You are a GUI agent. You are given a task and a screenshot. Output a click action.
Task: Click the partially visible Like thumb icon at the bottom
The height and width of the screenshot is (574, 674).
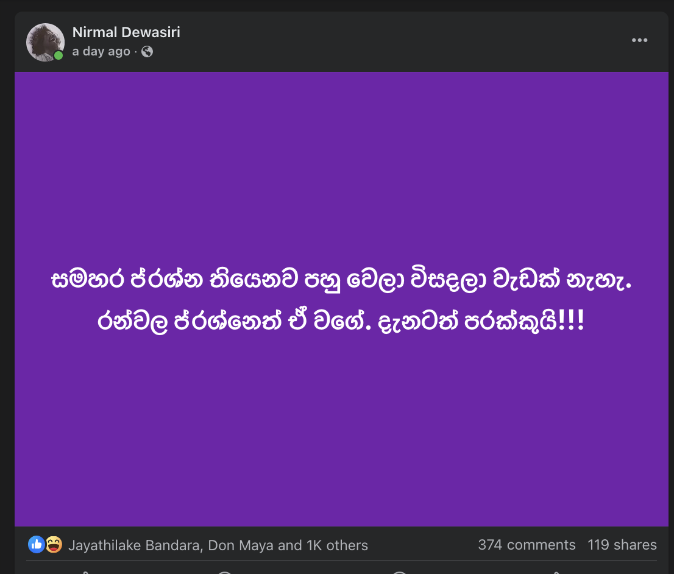(85, 572)
